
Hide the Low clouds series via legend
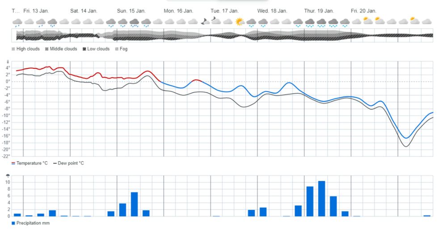96,49
